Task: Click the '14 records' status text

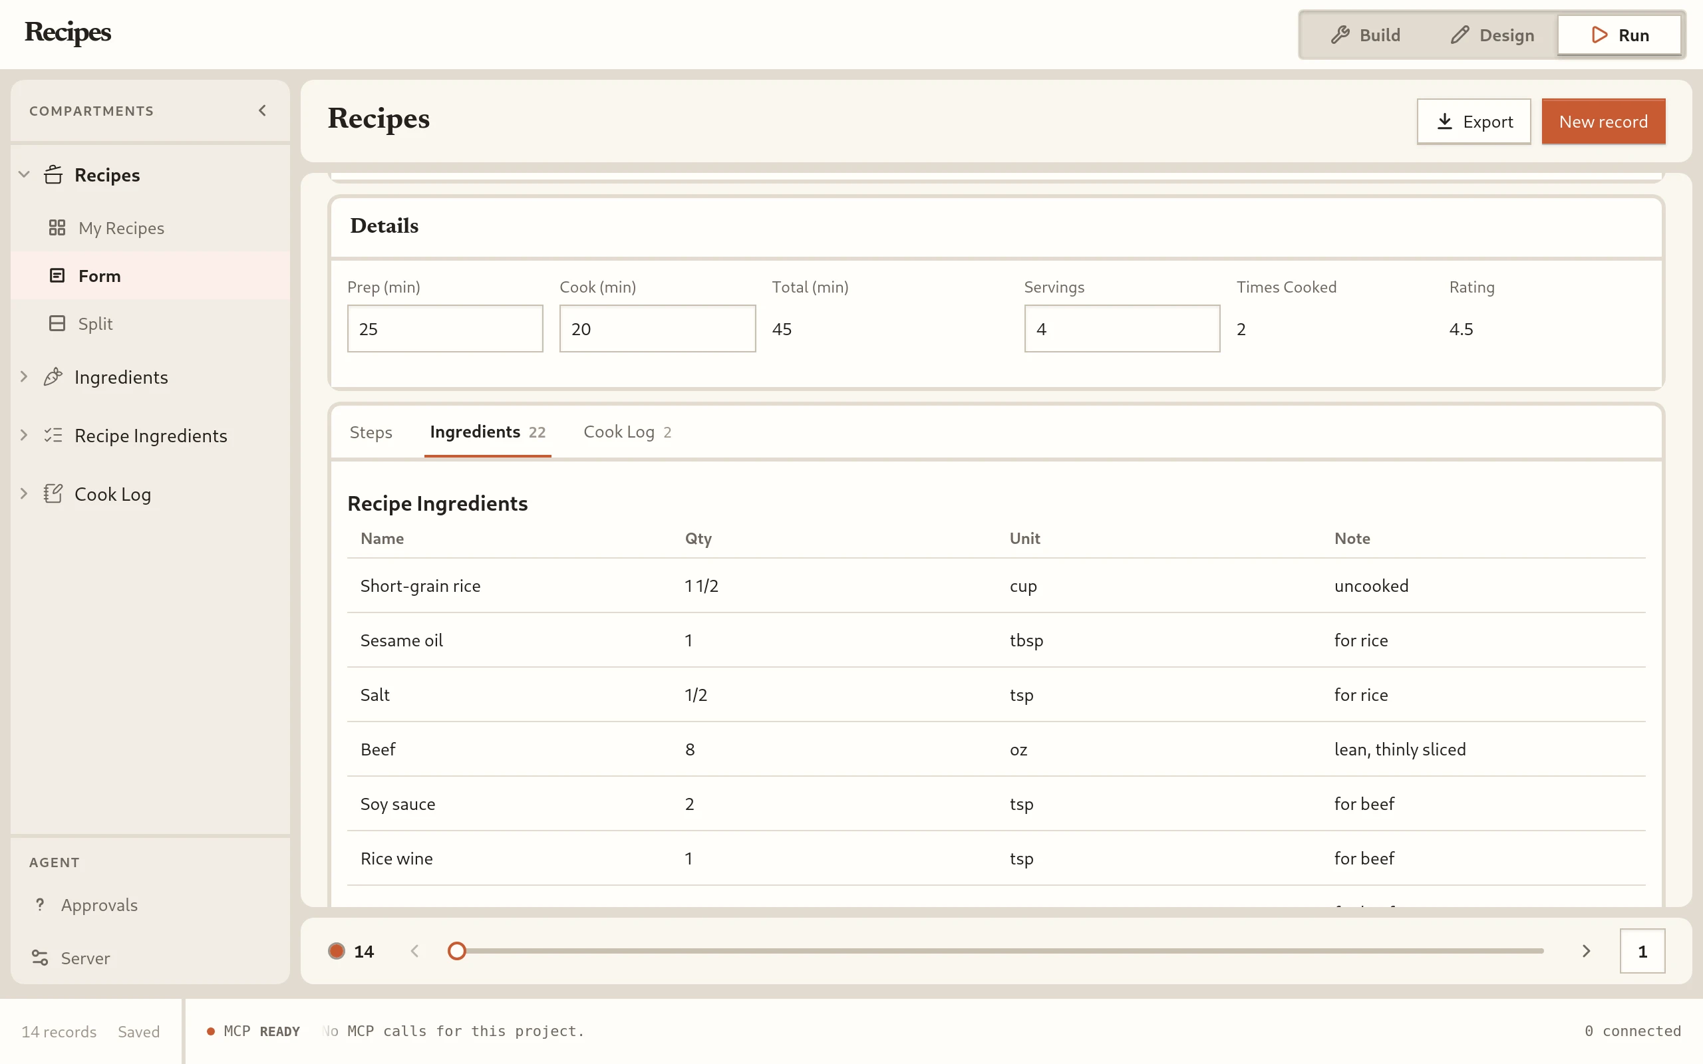Action: pos(59,1031)
